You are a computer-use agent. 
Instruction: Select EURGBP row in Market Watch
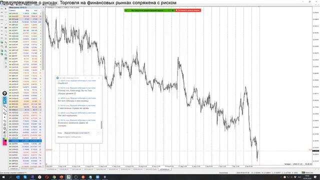25,41
